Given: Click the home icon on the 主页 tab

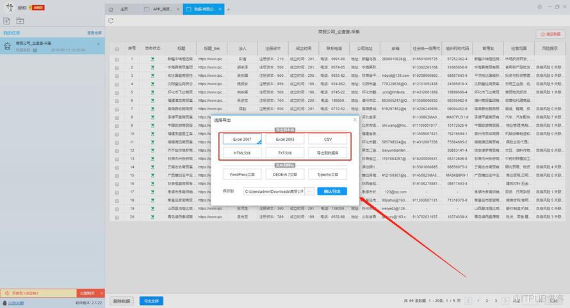Looking at the screenshot, I should point(111,10).
